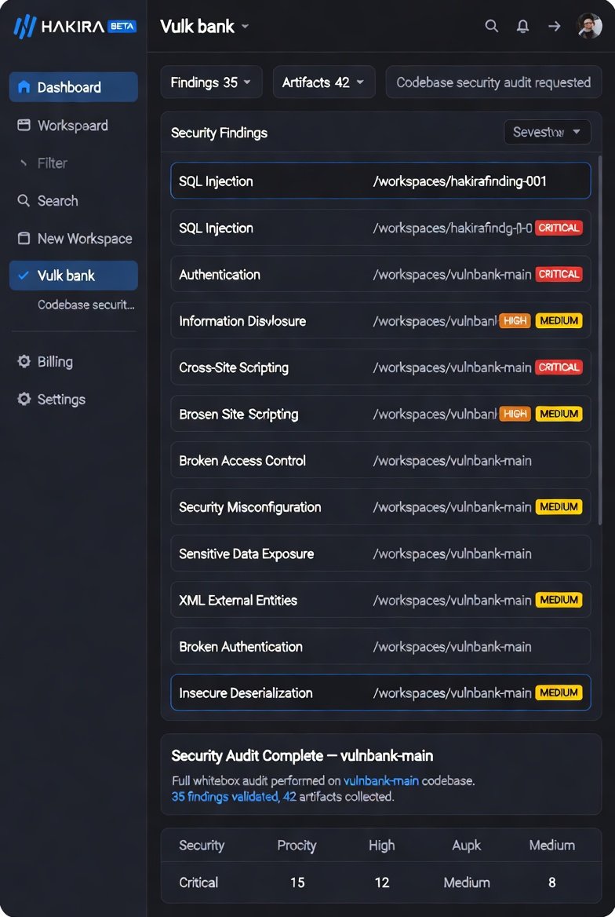The width and height of the screenshot is (615, 917).
Task: Click MEDIUM badge on Brosen Site Scripting row
Action: pyautogui.click(x=559, y=414)
